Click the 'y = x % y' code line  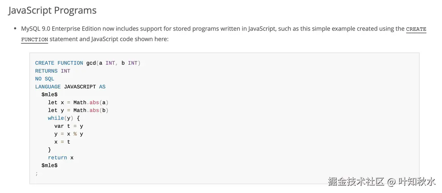pos(69,134)
